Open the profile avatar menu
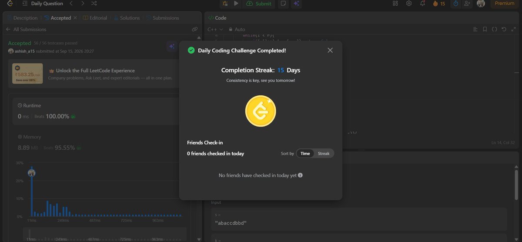Screen dimensions: 522x242 point(481,3)
